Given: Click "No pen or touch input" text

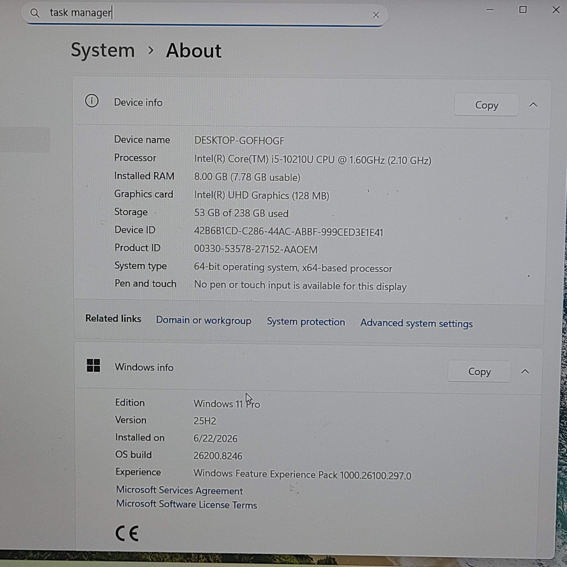Looking at the screenshot, I should pyautogui.click(x=300, y=285).
